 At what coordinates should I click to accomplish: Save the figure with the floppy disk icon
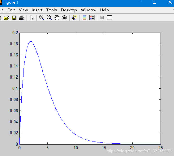[x=14, y=18]
